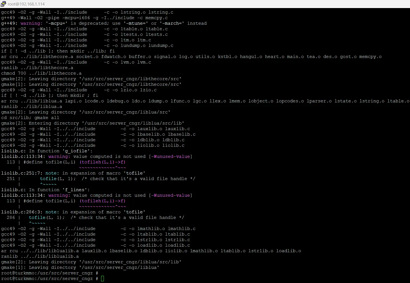410x283 pixels.
Task: Click the 'liolib.c:286:3' note location
Action: pos(22,212)
